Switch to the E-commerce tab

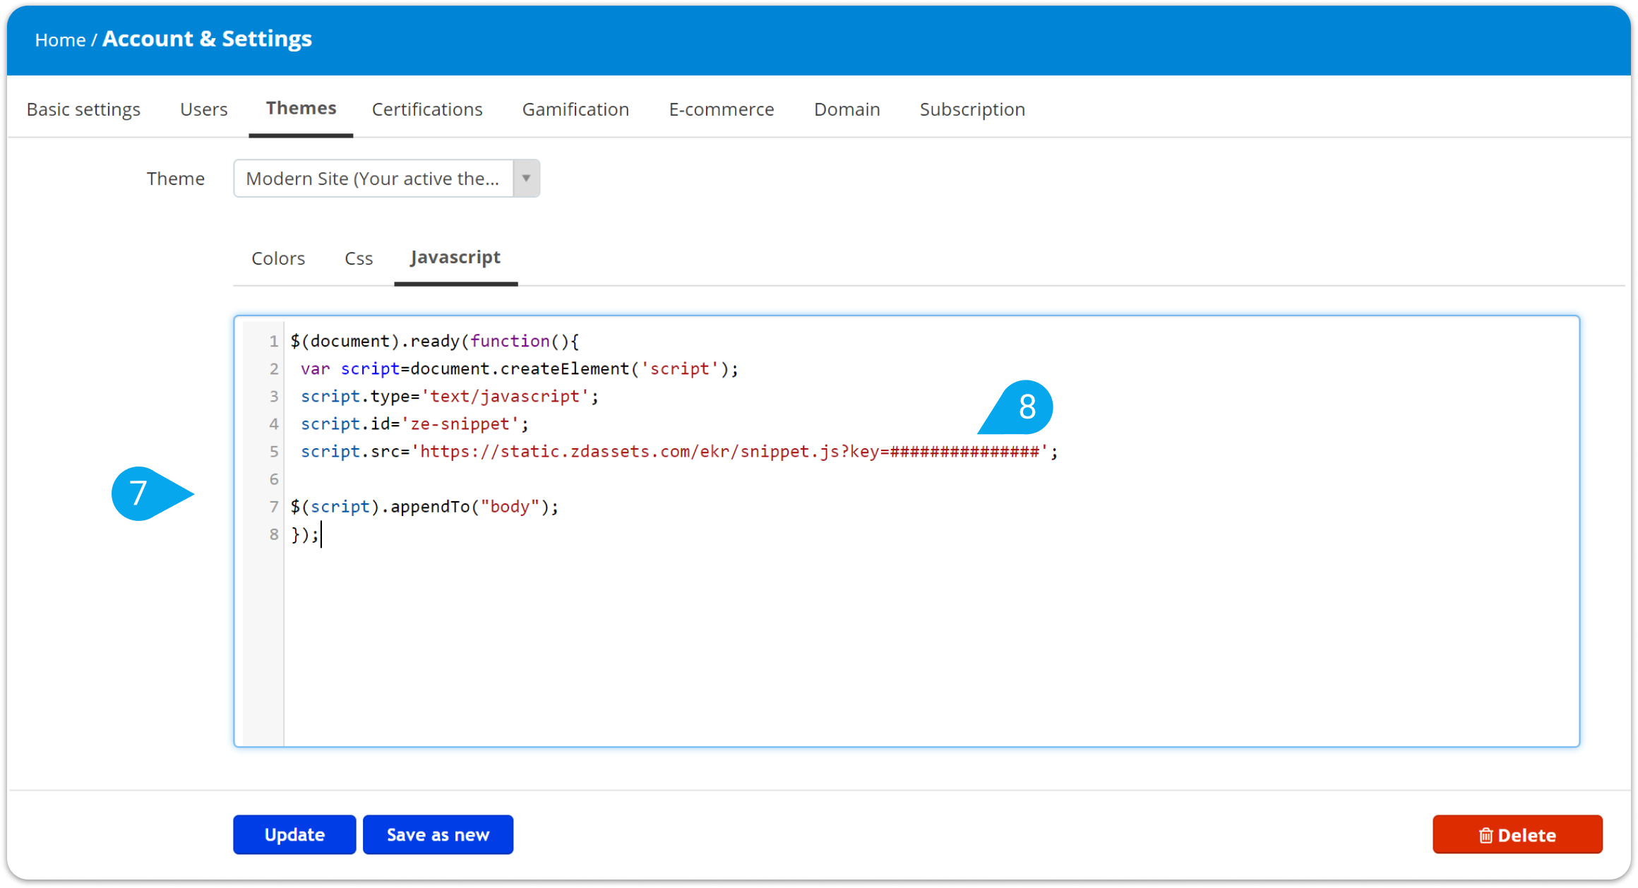[721, 109]
